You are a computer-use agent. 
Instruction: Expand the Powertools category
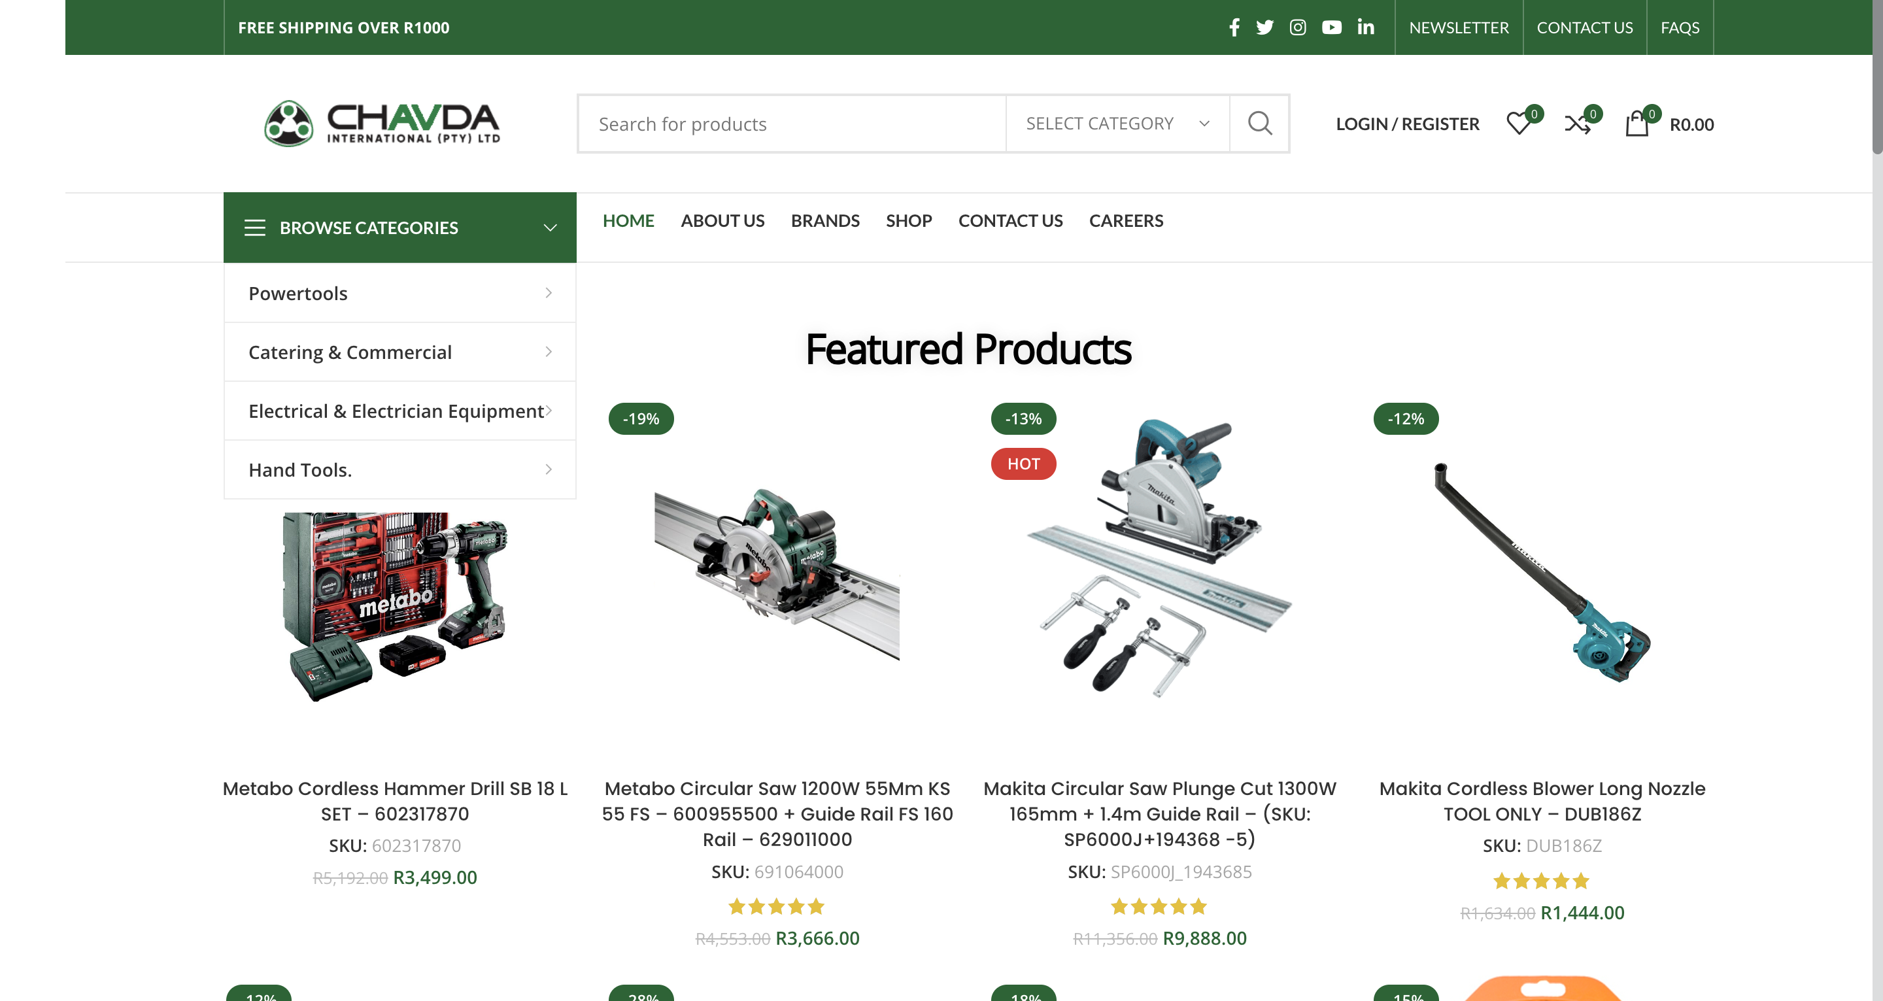(400, 293)
